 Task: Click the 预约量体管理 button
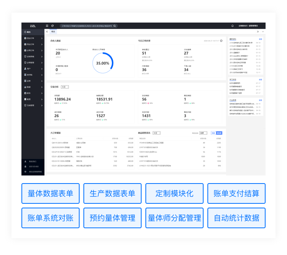point(113,218)
